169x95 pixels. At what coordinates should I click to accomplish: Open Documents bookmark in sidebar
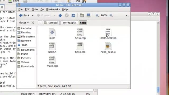[26, 50]
